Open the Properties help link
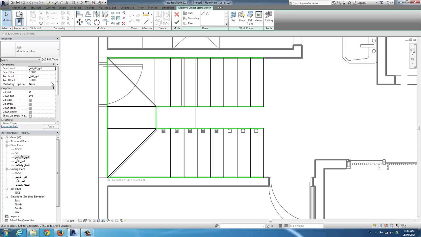The image size is (421, 237). (x=10, y=126)
